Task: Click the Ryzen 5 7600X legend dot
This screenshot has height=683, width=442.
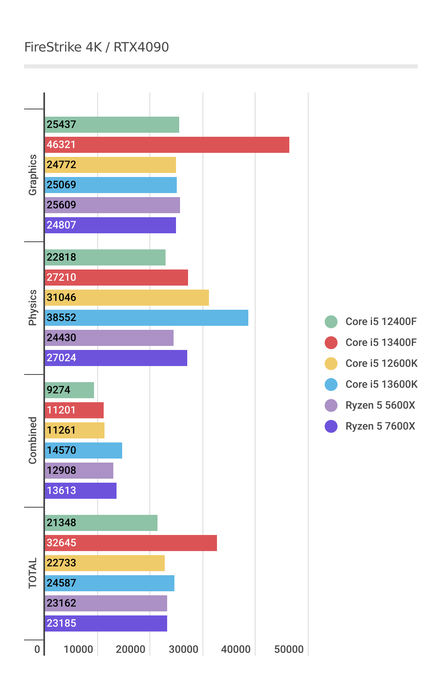Action: pos(331,426)
